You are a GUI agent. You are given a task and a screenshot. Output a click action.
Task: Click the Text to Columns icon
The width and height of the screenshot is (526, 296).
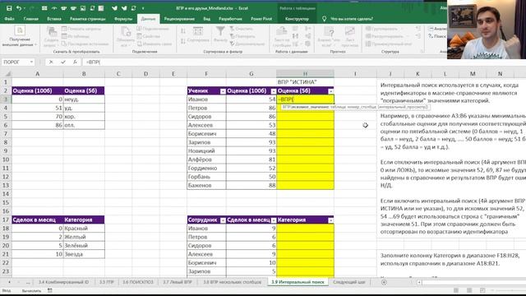click(x=281, y=31)
